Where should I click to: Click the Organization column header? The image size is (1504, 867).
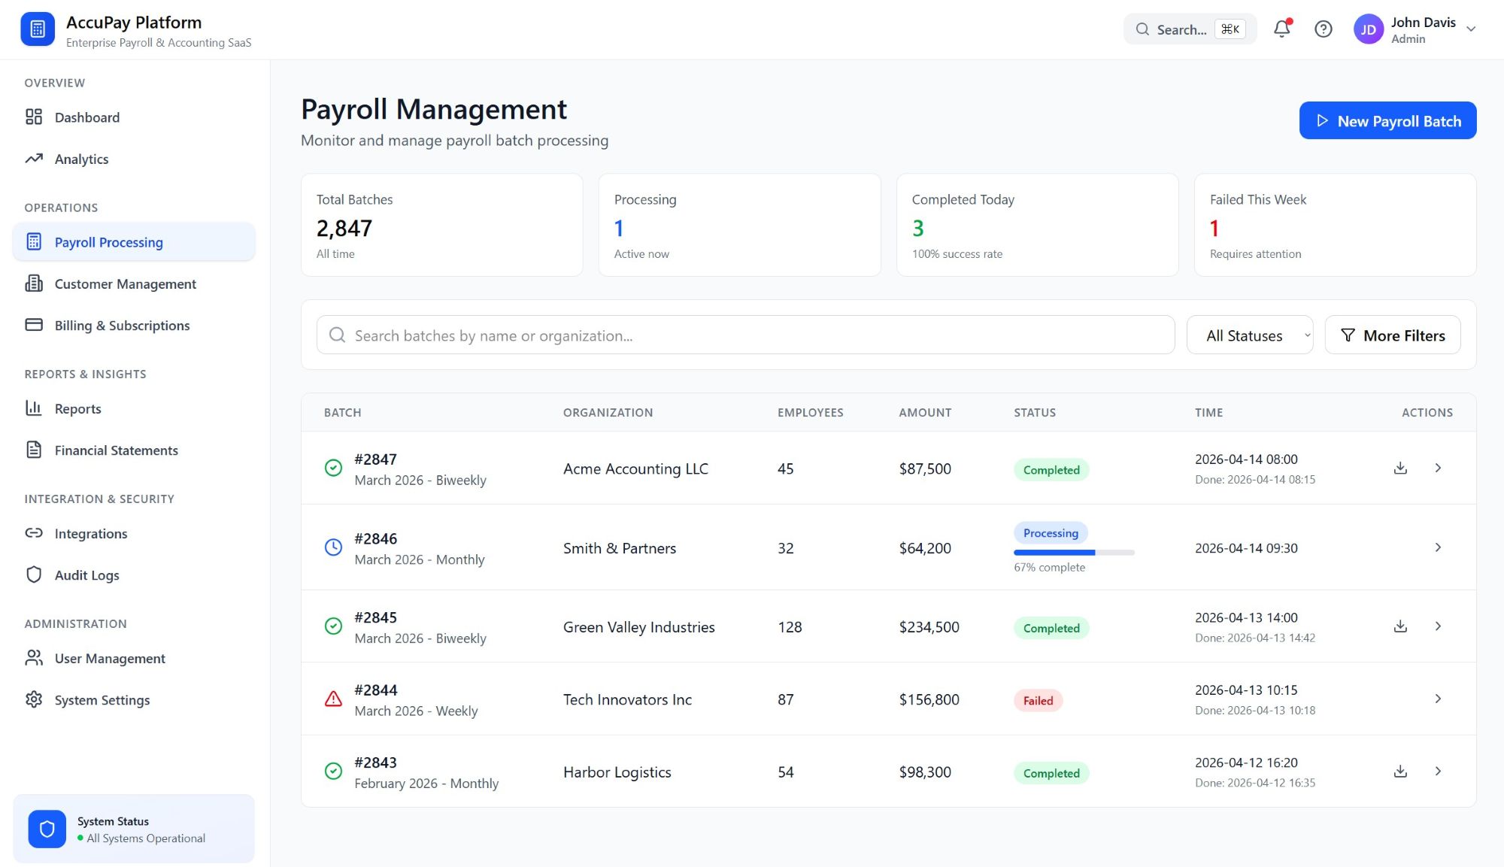click(x=608, y=412)
